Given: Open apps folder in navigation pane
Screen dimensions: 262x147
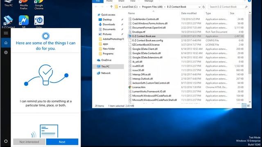Looking at the screenshot, I should point(105,44).
